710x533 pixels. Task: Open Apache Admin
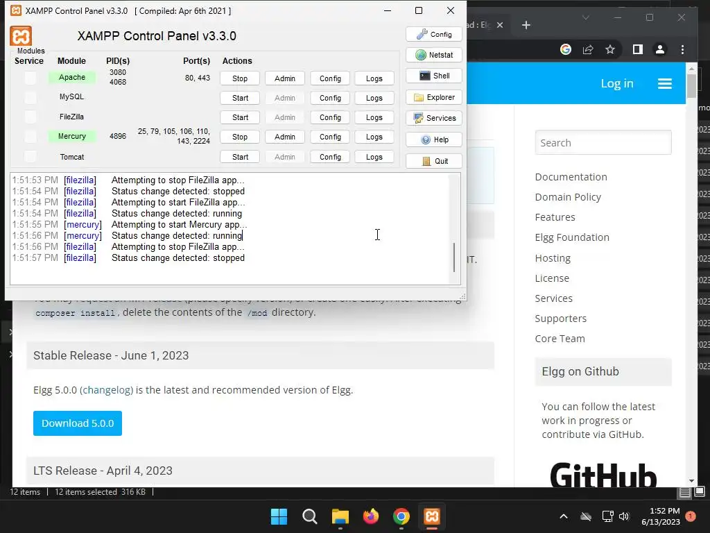tap(285, 78)
